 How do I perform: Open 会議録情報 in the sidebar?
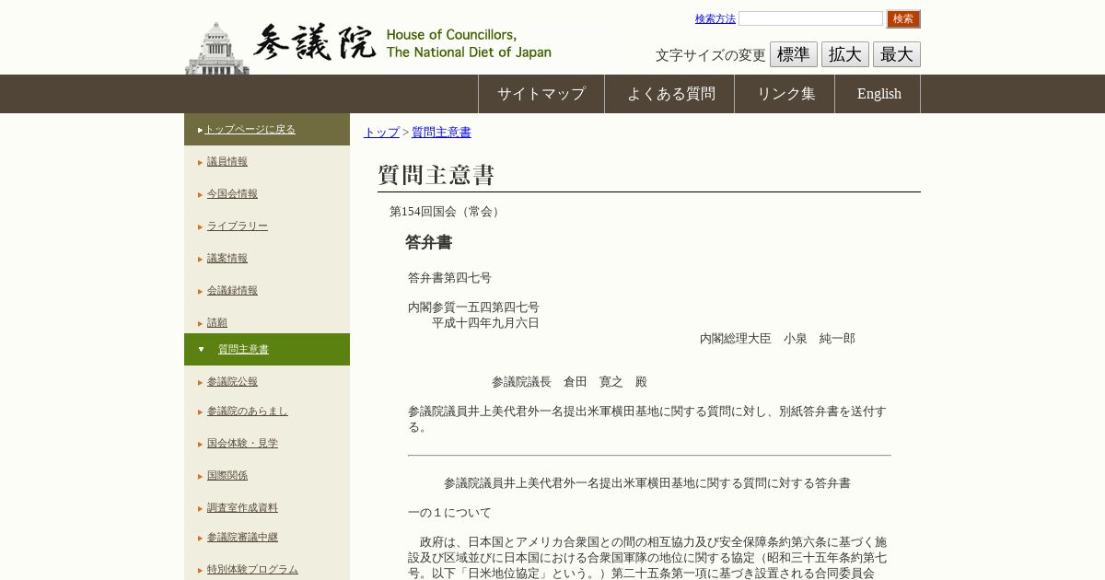coord(232,290)
